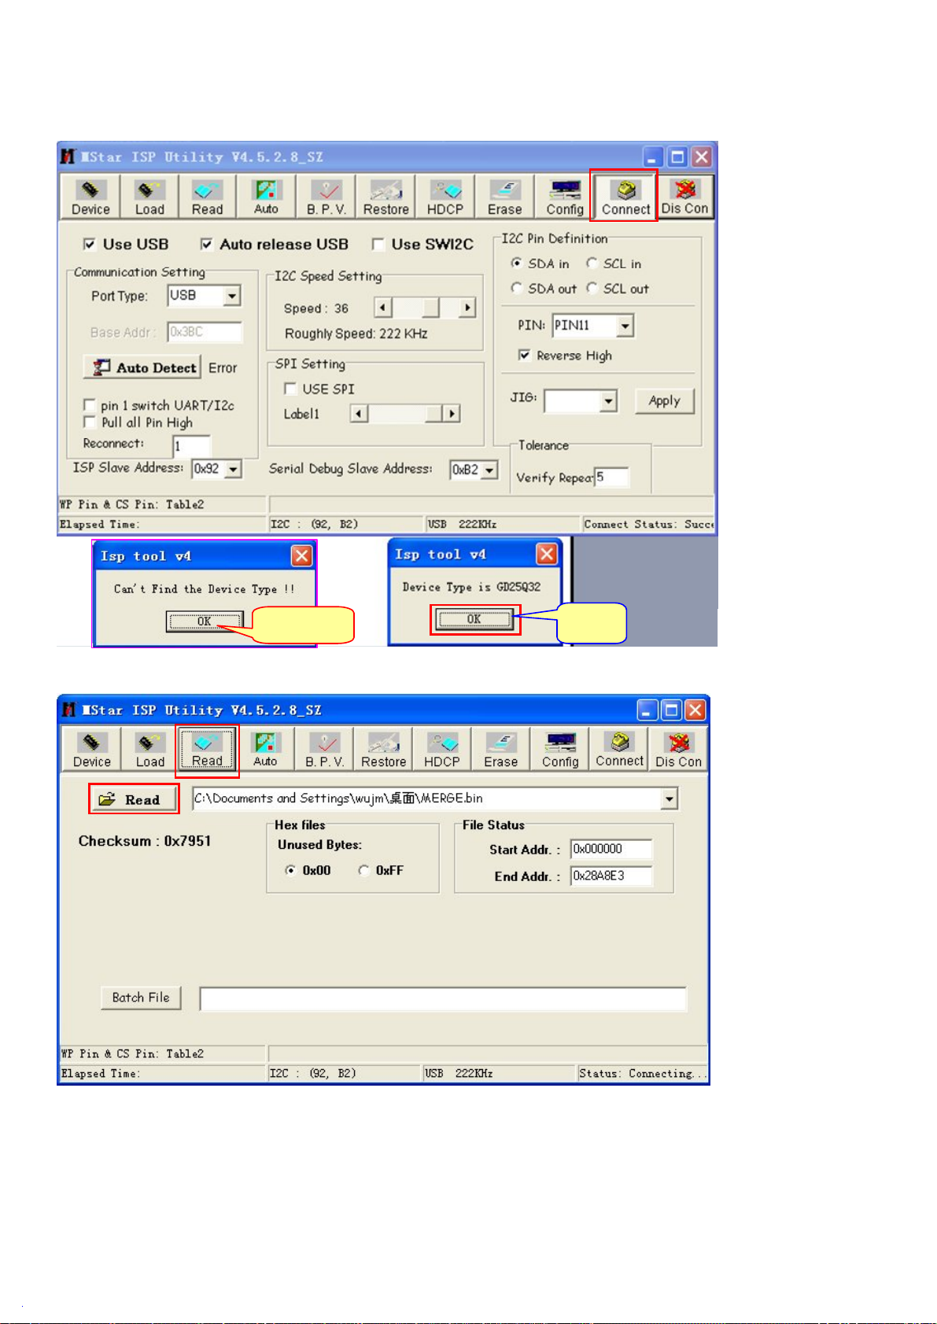Open Config icon in upper ISP Utility window
937x1324 pixels.
(564, 197)
